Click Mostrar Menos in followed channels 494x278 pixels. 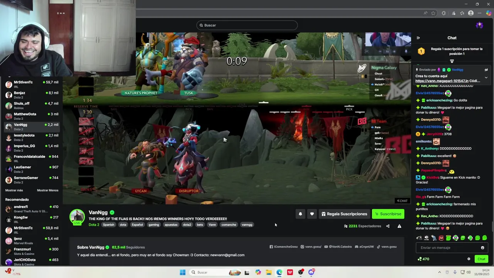[47, 190]
